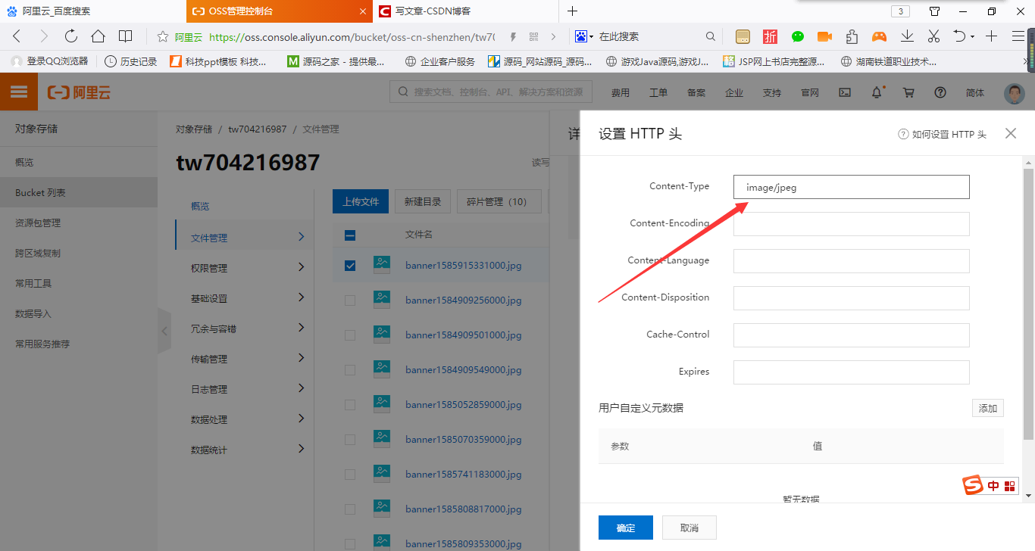This screenshot has height=551, width=1035.
Task: Check banner1584909256000.jpg
Action: tap(349, 300)
